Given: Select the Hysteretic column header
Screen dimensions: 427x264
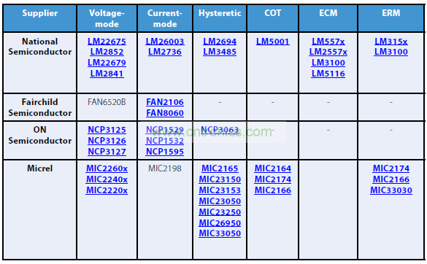Looking at the screenshot, I should click(220, 13).
